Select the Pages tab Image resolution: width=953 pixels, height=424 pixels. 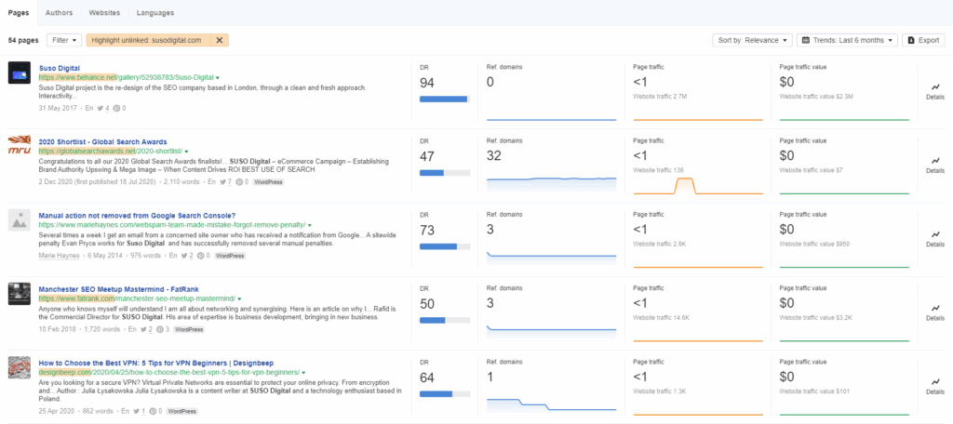coord(19,12)
